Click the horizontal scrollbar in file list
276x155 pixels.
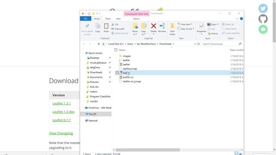[x=147, y=150]
